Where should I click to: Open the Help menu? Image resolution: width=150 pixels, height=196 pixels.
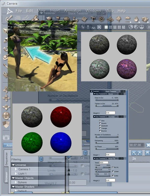pyautogui.click(x=121, y=11)
